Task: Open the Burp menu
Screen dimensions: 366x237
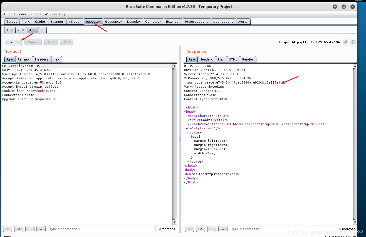Action: (8, 14)
